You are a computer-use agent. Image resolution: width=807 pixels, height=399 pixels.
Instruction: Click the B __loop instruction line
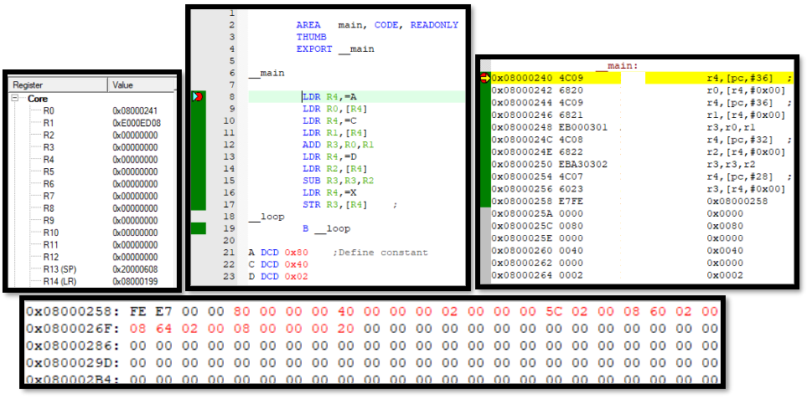326,228
